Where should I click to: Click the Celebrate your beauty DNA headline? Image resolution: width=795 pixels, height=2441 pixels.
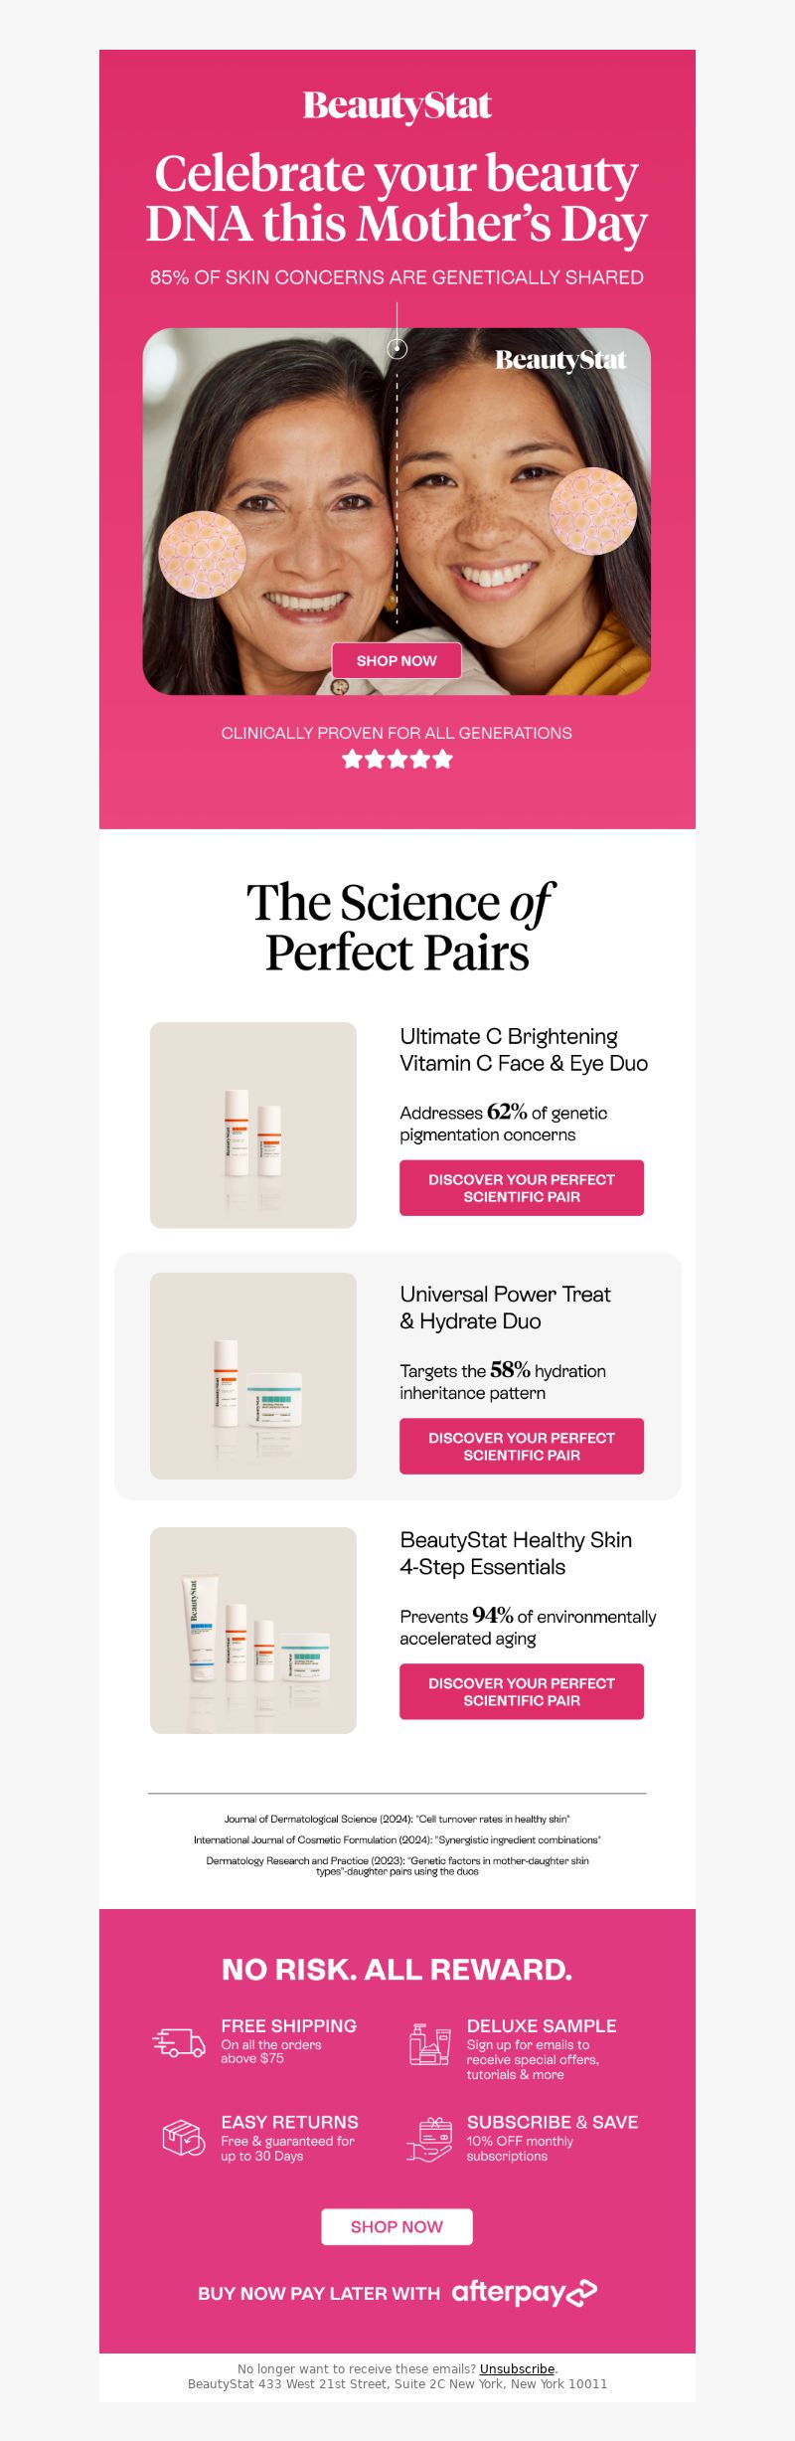coord(397,199)
